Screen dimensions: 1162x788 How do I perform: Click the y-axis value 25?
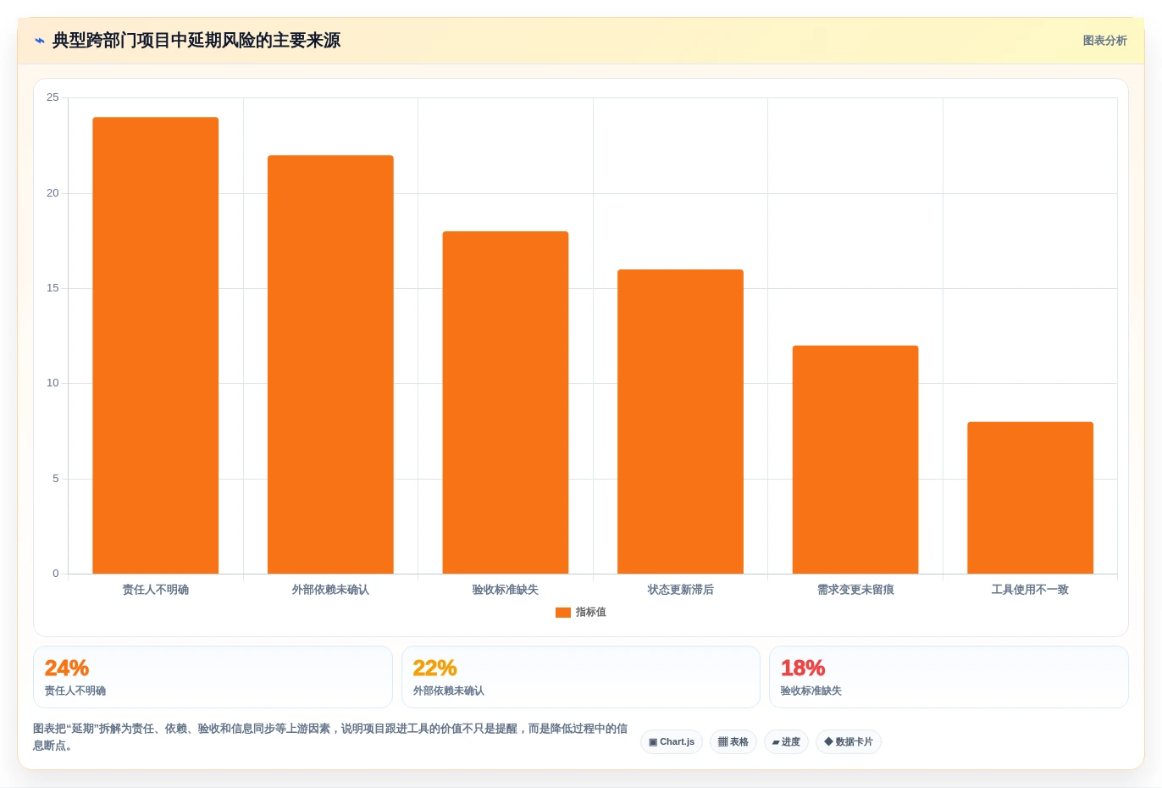53,97
